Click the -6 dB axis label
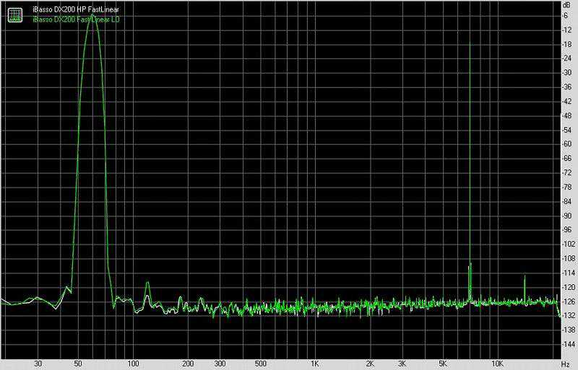The width and height of the screenshot is (578, 370). pos(569,15)
